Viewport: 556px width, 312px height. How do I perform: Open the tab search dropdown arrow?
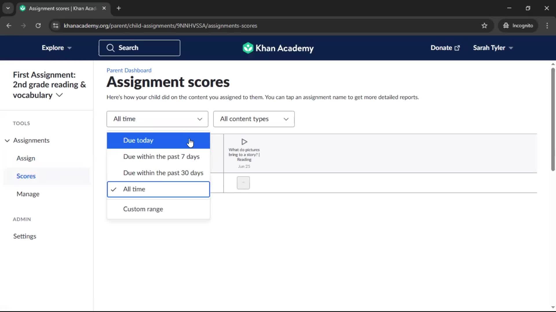click(x=8, y=8)
